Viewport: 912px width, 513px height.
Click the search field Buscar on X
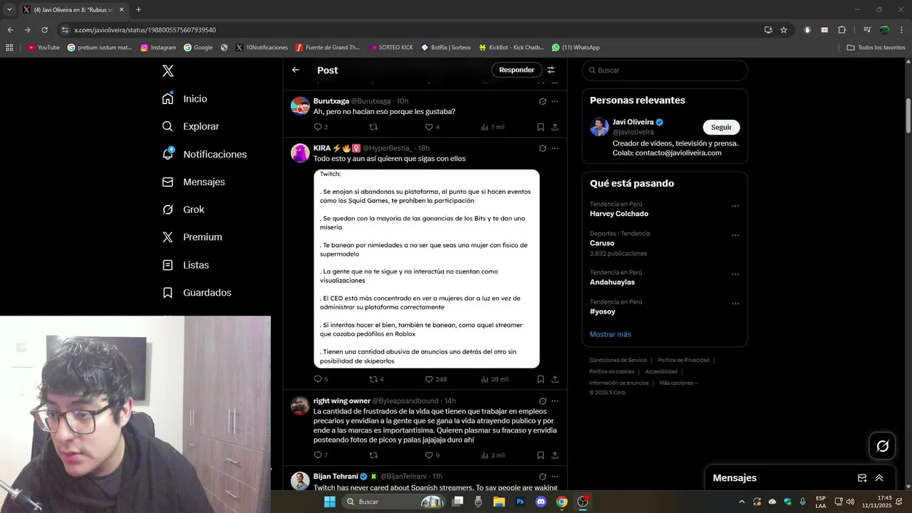[x=664, y=70]
